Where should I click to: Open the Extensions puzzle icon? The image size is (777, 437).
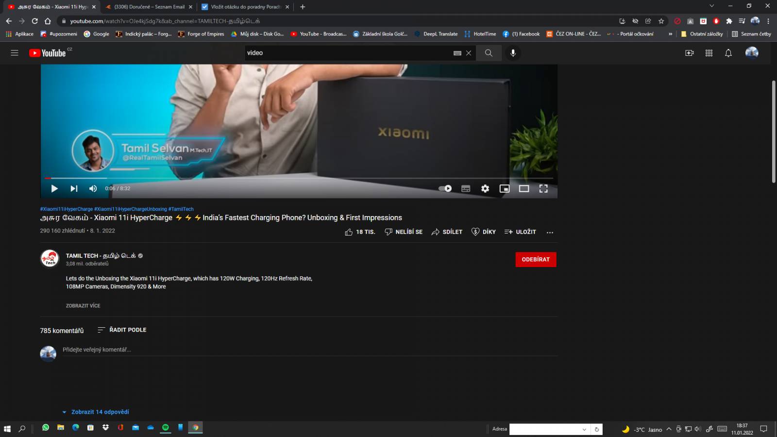tap(729, 21)
